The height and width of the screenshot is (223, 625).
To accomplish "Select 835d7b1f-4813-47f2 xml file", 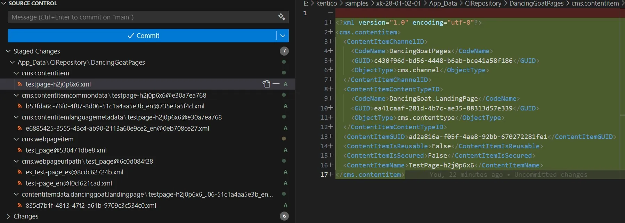I will tap(91, 205).
